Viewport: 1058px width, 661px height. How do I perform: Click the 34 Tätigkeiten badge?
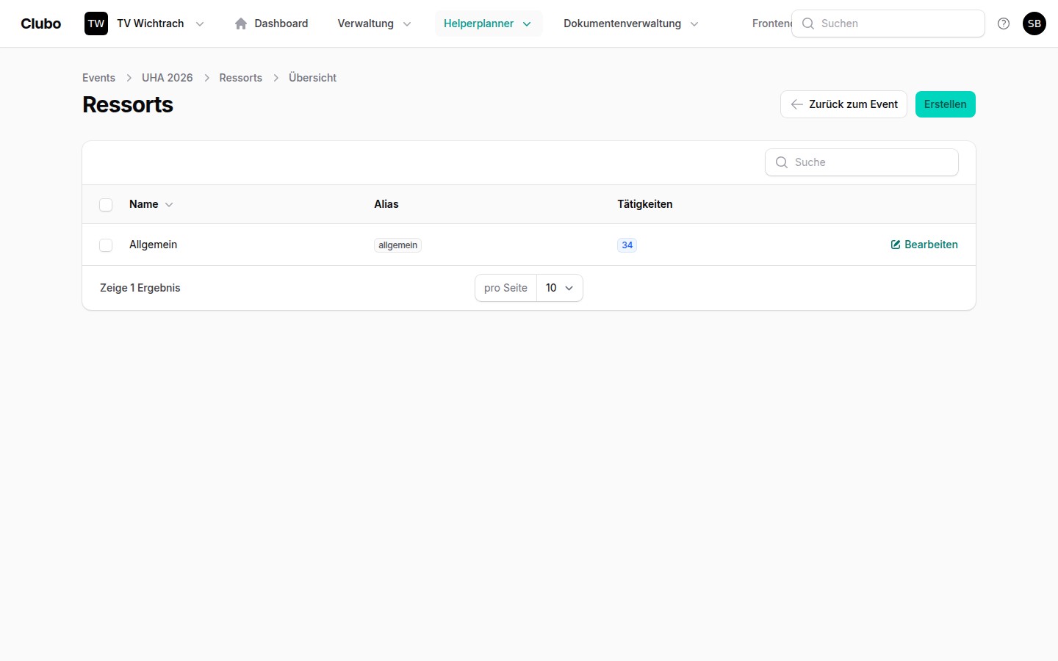[x=627, y=245]
